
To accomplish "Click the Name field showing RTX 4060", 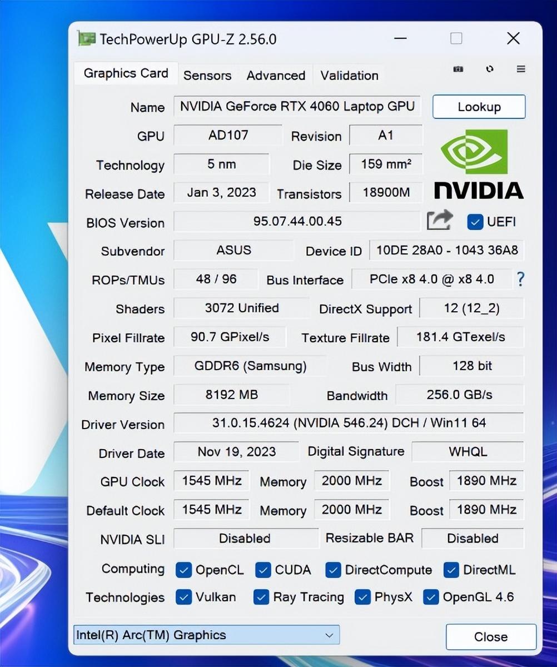I will 297,107.
